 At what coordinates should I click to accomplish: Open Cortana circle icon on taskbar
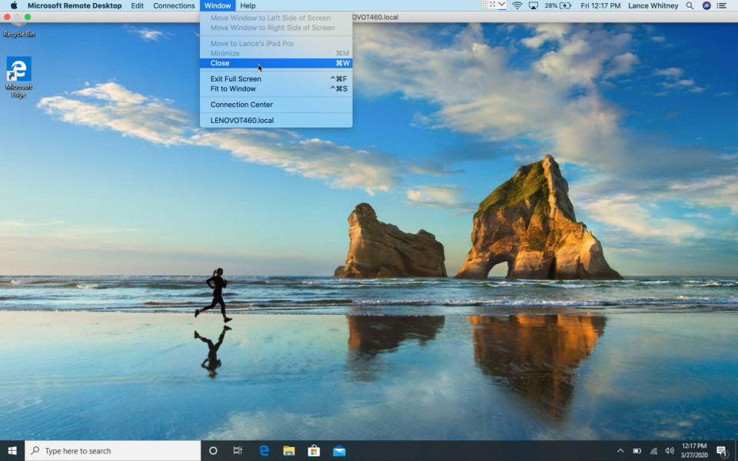click(x=213, y=451)
